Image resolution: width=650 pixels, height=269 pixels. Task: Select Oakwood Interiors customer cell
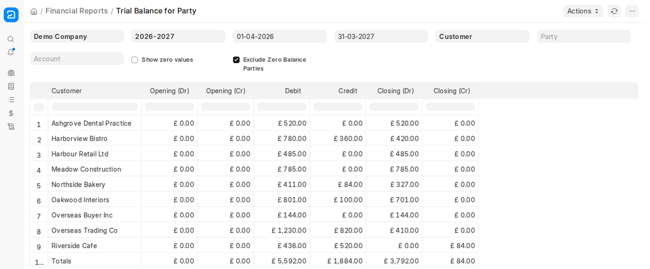[95, 200]
